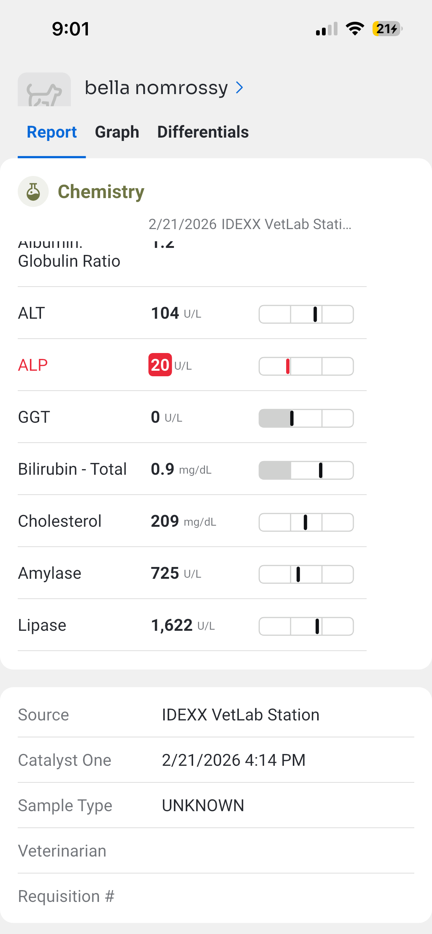Switch to the Graph tab
Screen dimensions: 432x934
pyautogui.click(x=117, y=132)
